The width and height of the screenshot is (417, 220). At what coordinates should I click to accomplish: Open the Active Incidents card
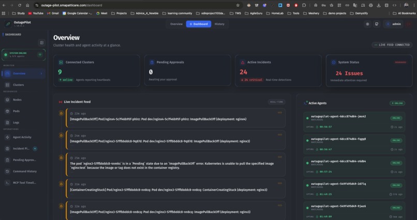278,71
